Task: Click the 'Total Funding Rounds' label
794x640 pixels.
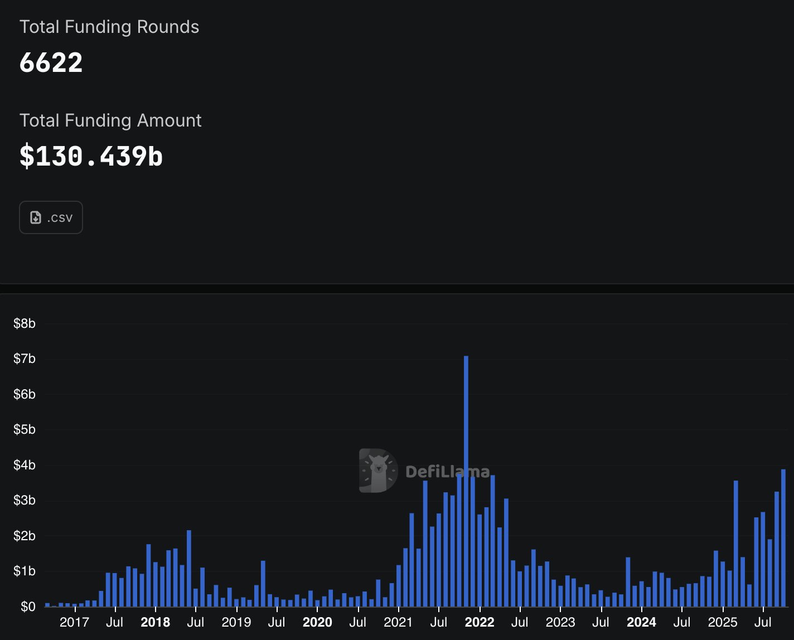Action: [x=109, y=27]
